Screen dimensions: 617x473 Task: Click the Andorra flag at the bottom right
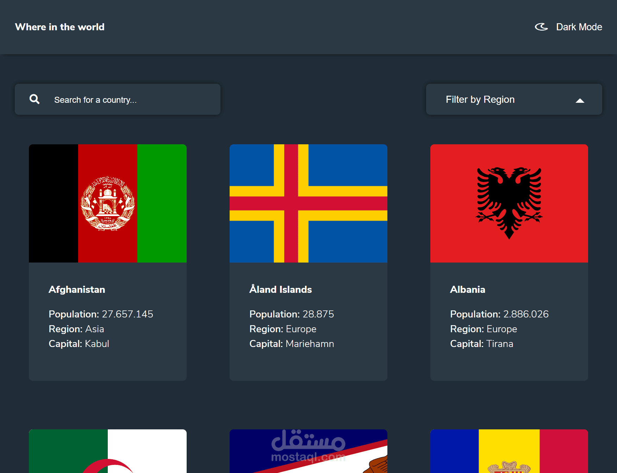(509, 454)
